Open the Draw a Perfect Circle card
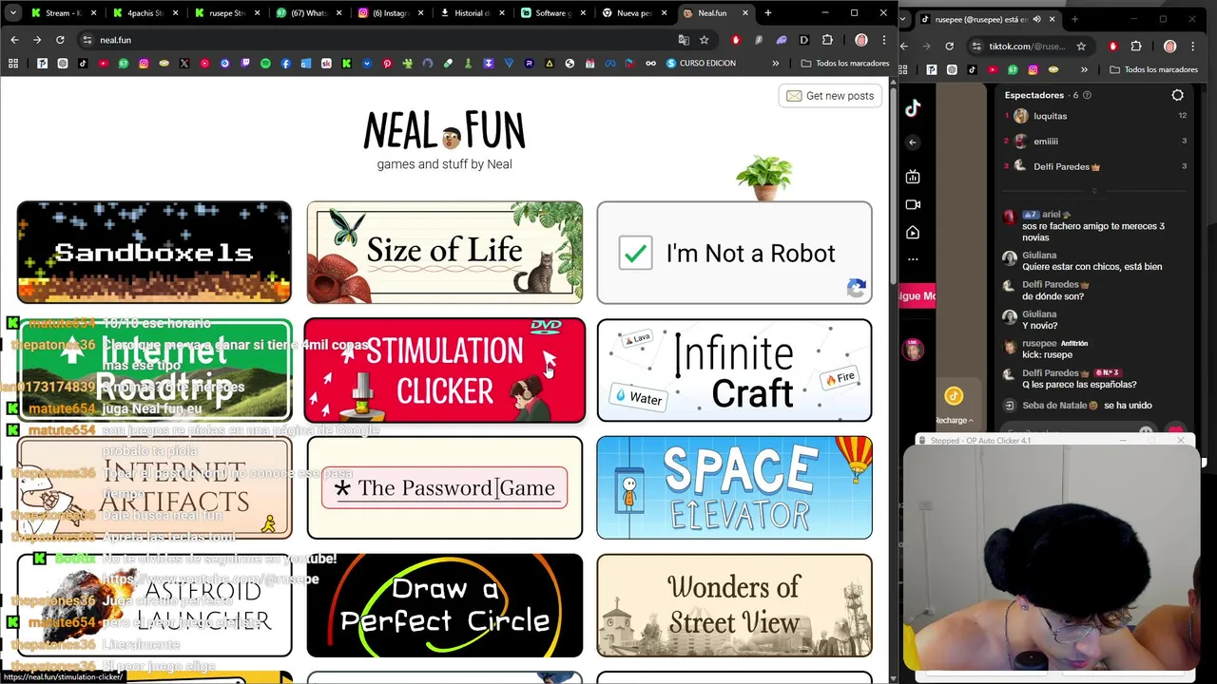This screenshot has height=684, width=1217. pyautogui.click(x=445, y=606)
